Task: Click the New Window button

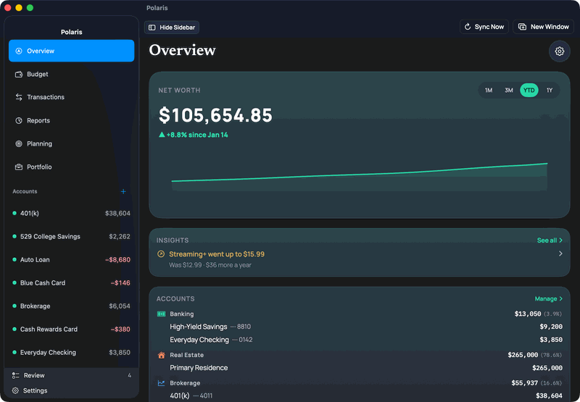Action: coord(543,27)
